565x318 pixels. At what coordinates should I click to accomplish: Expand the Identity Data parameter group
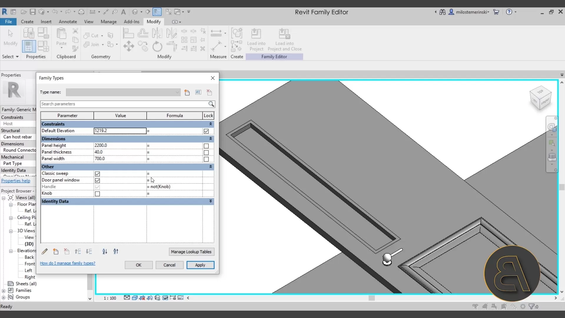pos(210,201)
